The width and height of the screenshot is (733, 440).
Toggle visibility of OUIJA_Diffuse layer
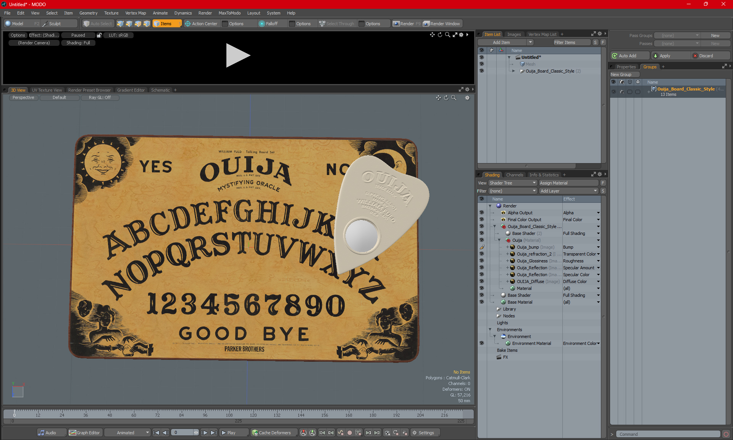click(481, 281)
